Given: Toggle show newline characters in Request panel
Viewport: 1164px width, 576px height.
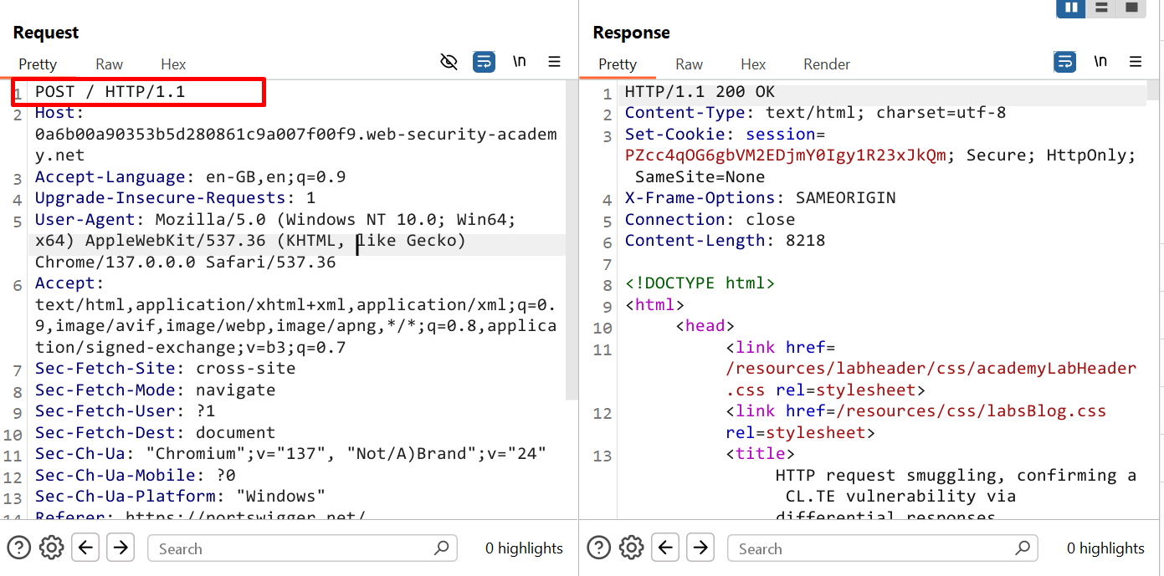Looking at the screenshot, I should pos(519,62).
